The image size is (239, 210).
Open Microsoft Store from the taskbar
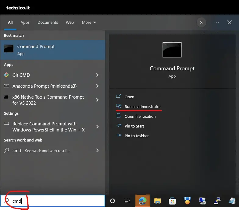(x=172, y=201)
